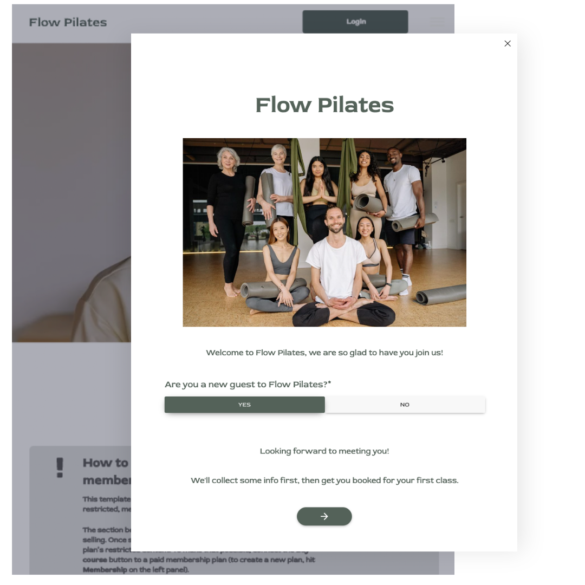Click the dimmed header bar beside Login
This screenshot has height=585, width=585.
coord(204,22)
